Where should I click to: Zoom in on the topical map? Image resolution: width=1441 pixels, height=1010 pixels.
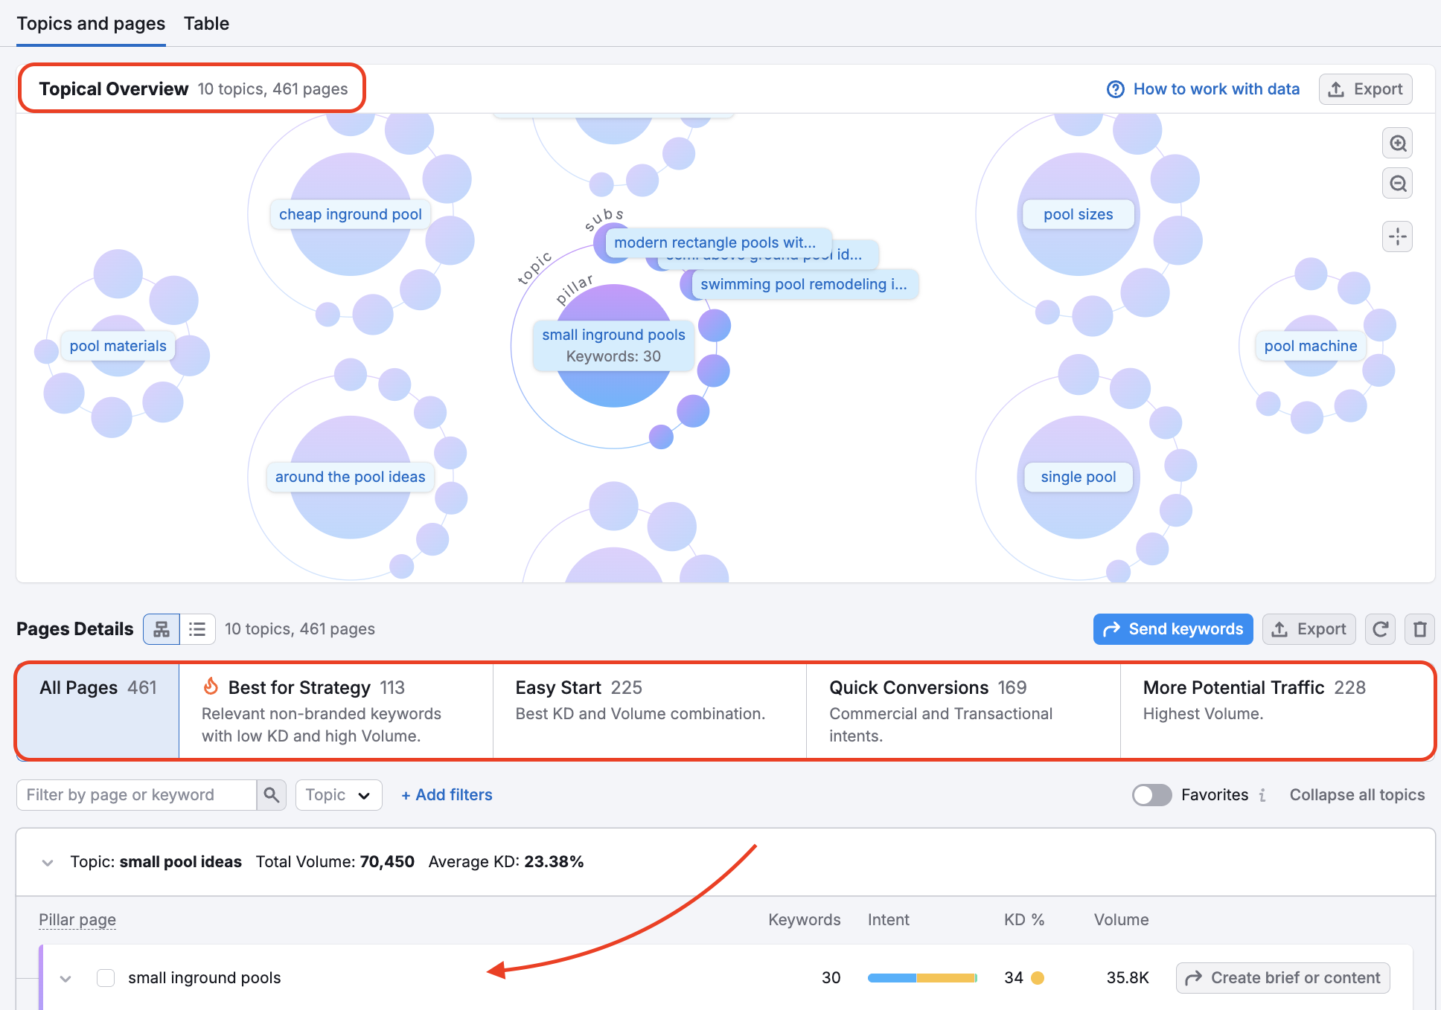click(x=1398, y=144)
